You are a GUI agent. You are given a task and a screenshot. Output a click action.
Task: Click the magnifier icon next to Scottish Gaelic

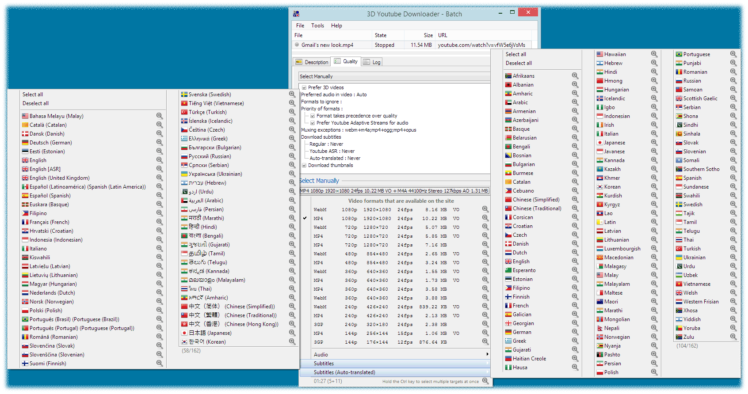click(733, 98)
